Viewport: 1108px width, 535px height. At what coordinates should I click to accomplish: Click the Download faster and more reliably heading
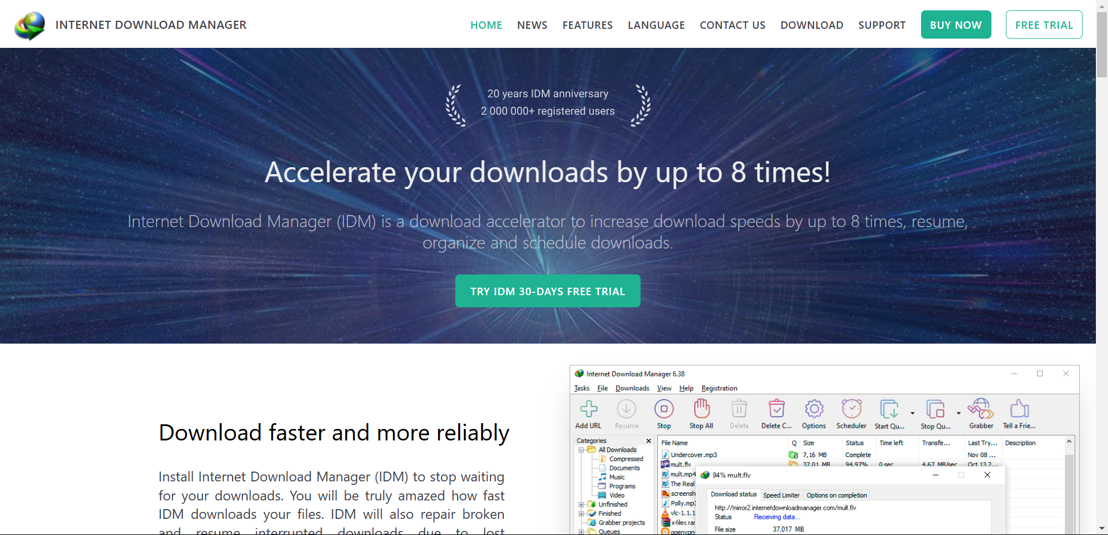click(x=334, y=433)
